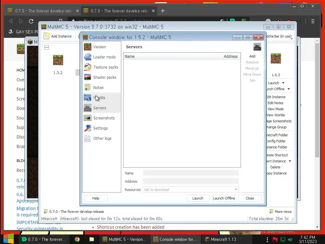Show hidden system tray icons
The image size is (325, 244).
(267, 240)
